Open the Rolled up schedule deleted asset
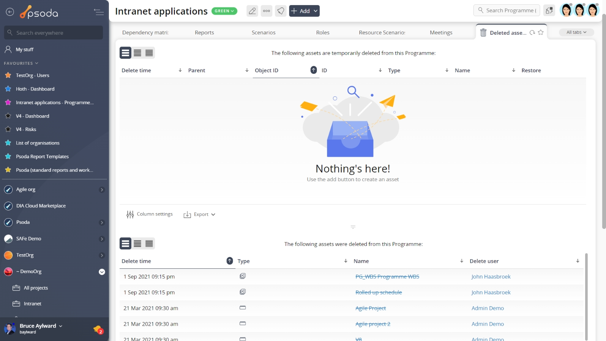Image resolution: width=606 pixels, height=341 pixels. 379,292
